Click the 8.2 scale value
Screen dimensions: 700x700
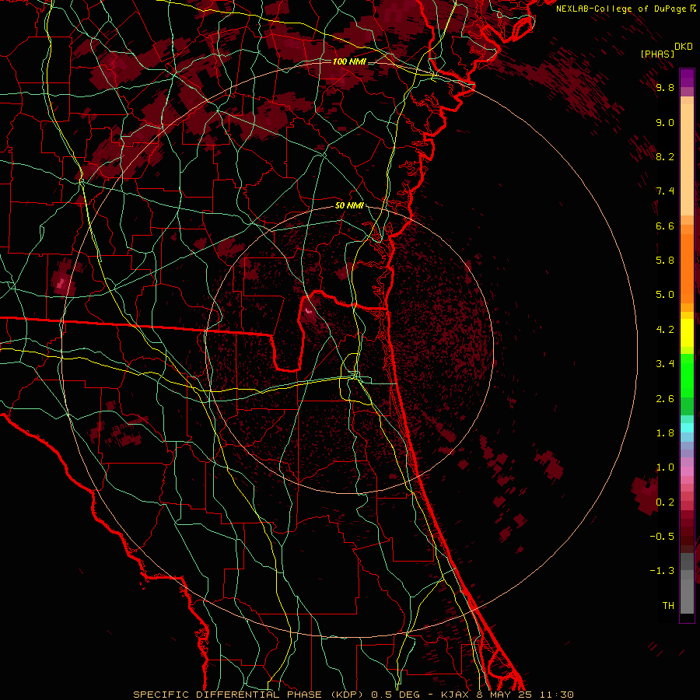pyautogui.click(x=665, y=156)
